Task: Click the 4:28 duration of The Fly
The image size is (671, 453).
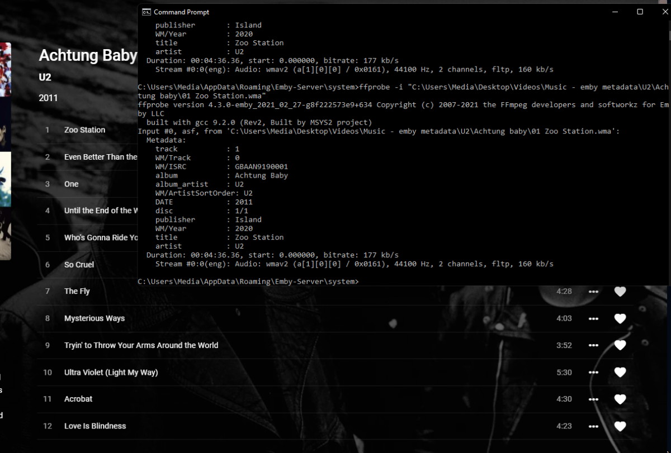Action: 564,292
